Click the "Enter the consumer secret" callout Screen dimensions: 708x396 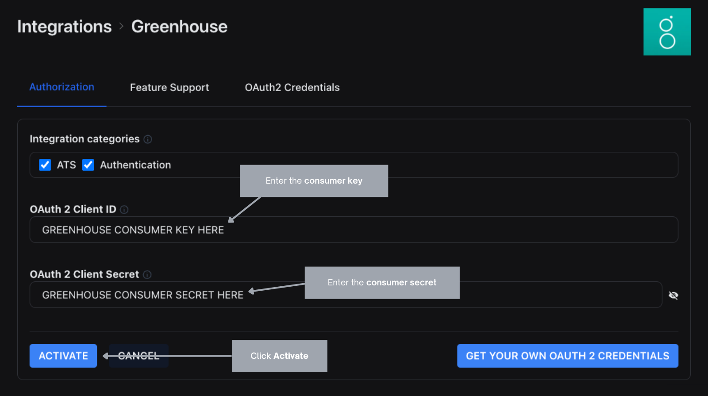click(382, 283)
